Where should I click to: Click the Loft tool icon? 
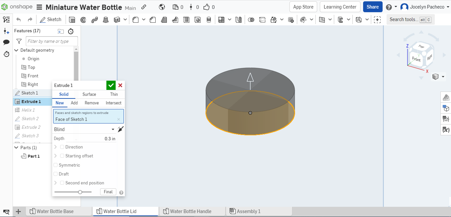[106, 20]
